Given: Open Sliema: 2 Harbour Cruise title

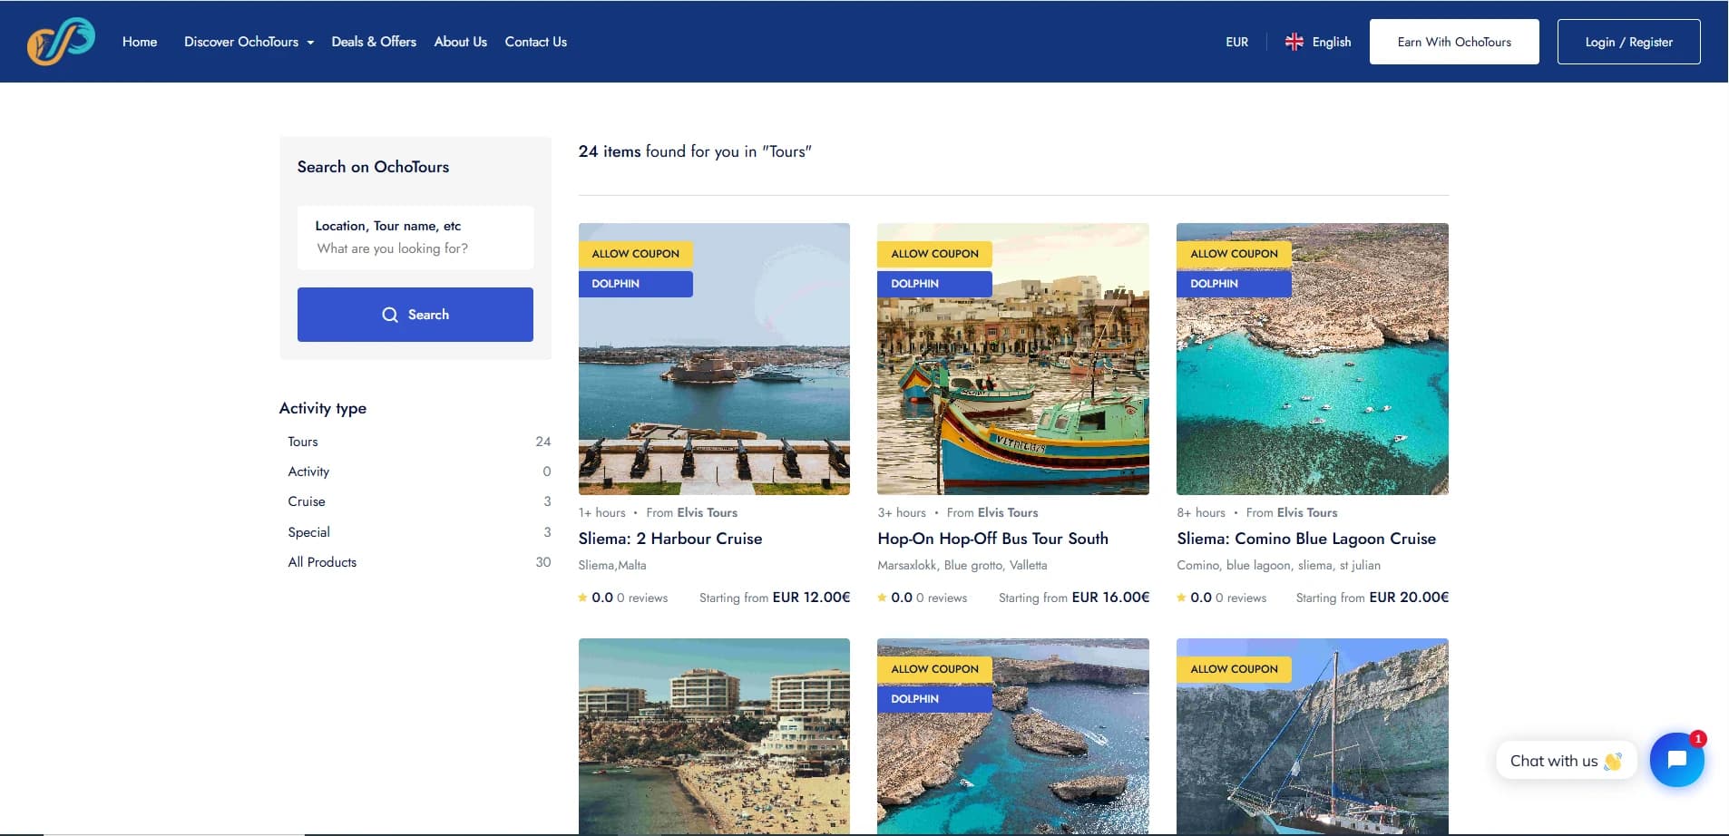Looking at the screenshot, I should tap(670, 539).
